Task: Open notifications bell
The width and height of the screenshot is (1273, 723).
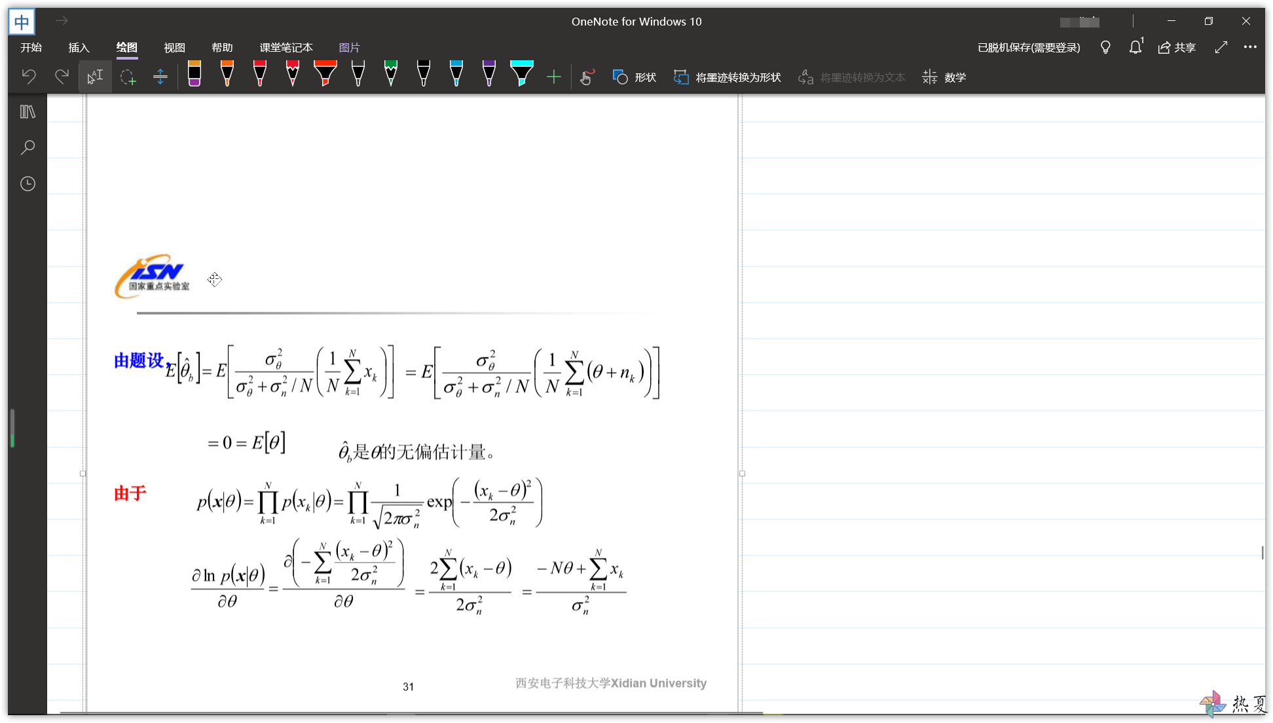Action: (1135, 47)
